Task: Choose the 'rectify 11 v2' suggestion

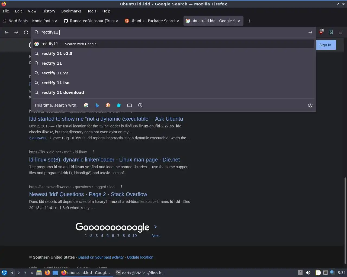Action: pos(173,73)
